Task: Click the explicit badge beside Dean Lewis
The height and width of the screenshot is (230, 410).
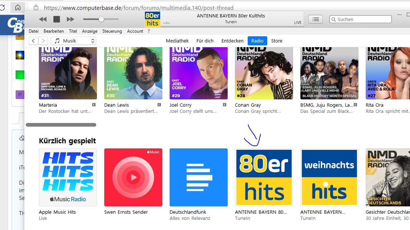Action: (159, 105)
